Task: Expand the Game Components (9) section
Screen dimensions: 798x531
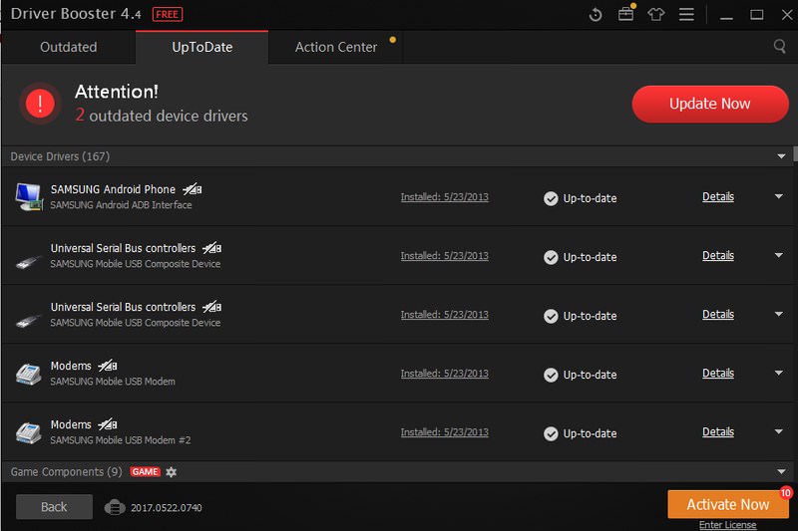Action: [781, 472]
